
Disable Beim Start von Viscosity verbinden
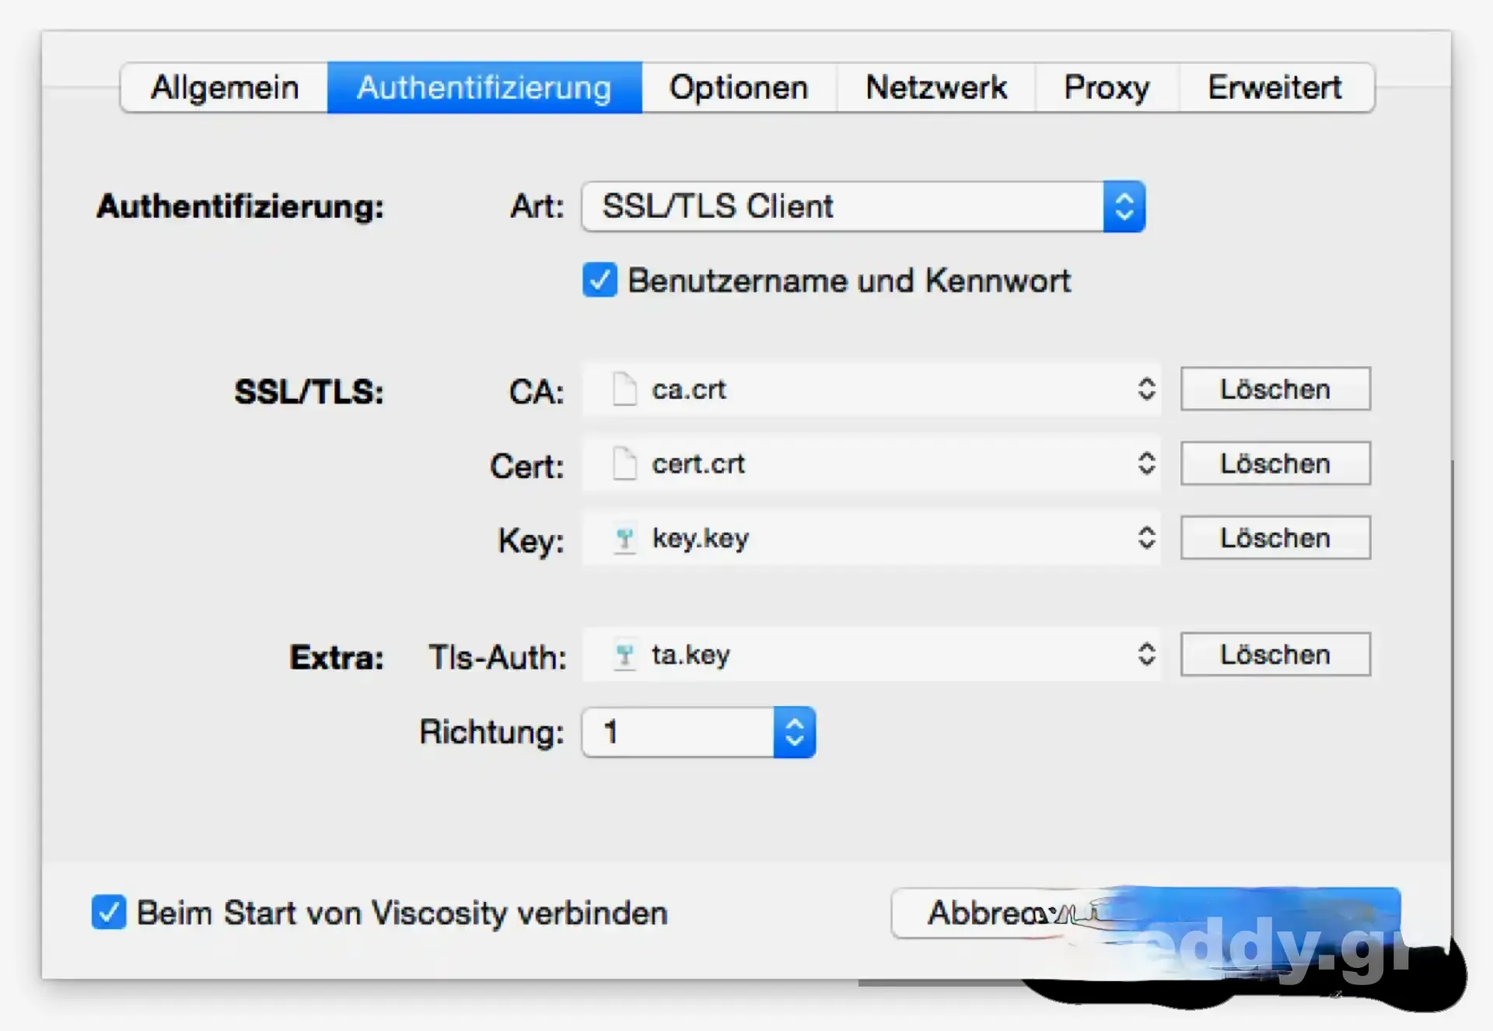tap(109, 912)
